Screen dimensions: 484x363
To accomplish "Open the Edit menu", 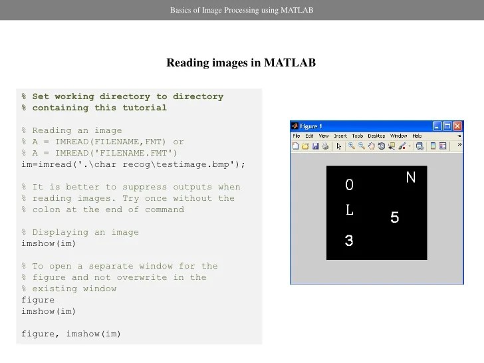I will [x=309, y=136].
